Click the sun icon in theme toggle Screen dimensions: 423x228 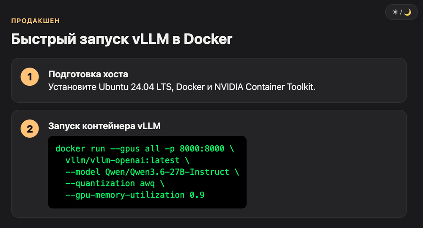tap(395, 12)
